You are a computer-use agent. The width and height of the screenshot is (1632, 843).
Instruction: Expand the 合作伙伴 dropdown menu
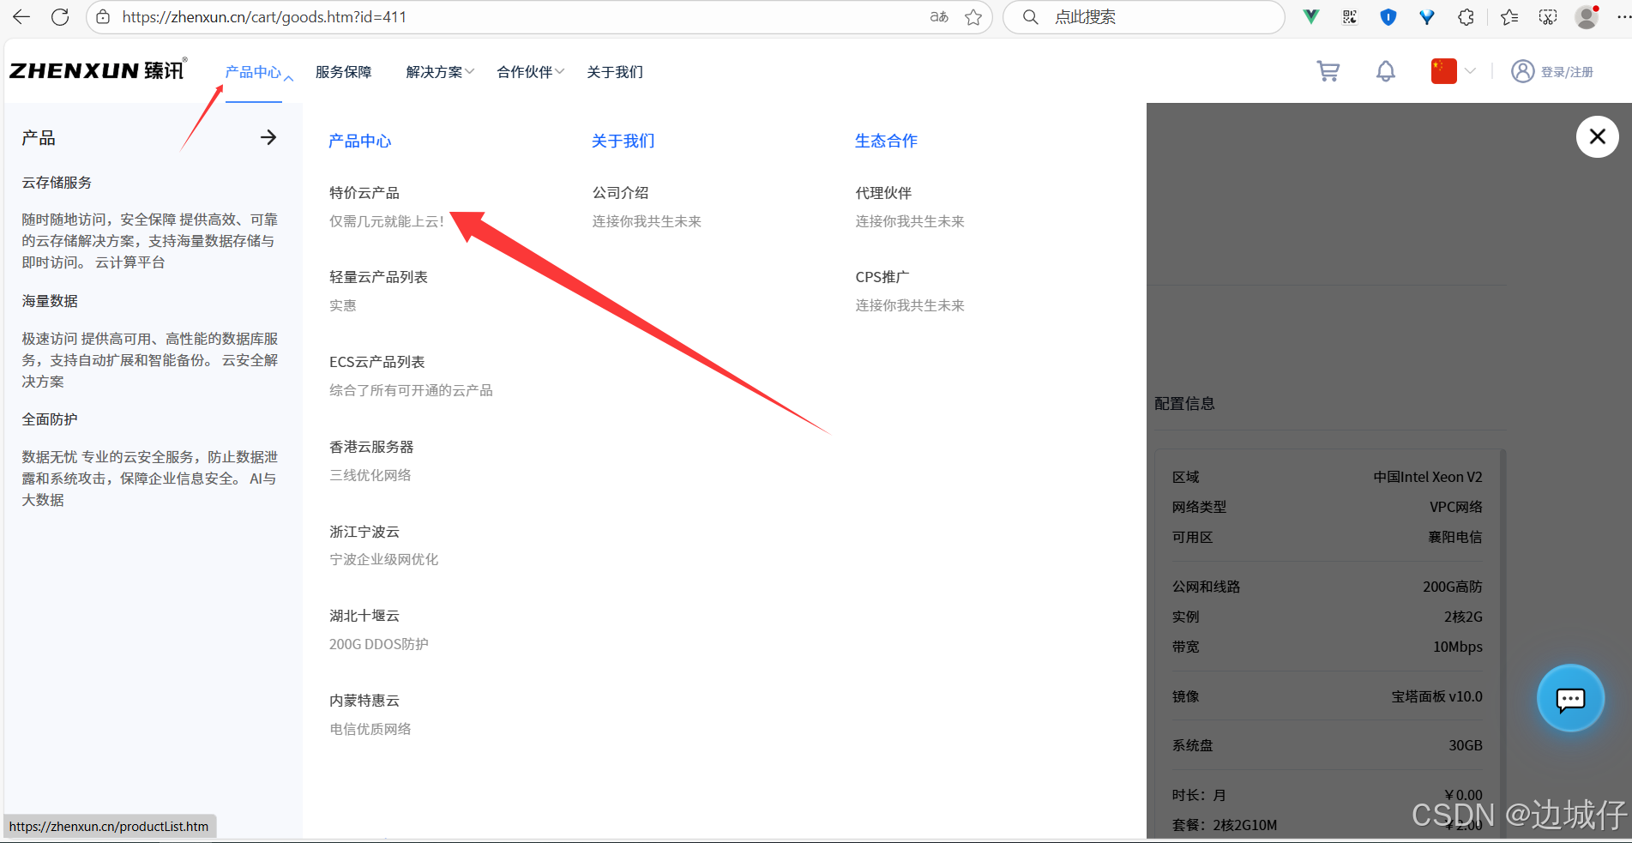tap(524, 72)
